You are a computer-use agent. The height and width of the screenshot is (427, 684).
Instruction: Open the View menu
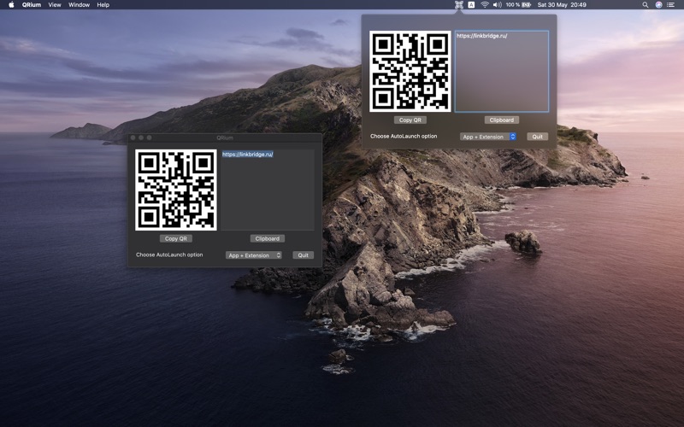55,5
